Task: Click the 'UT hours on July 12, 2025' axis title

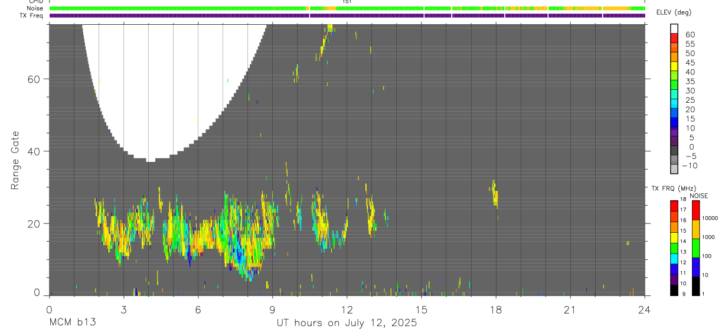Action: 347,323
